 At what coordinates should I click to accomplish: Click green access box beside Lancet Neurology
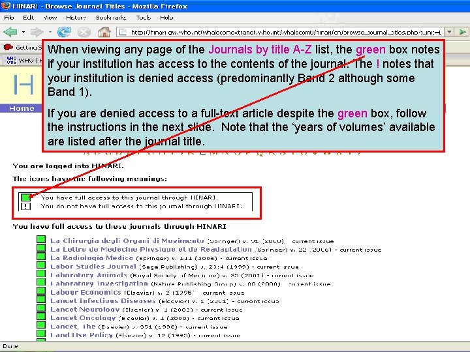(41, 308)
